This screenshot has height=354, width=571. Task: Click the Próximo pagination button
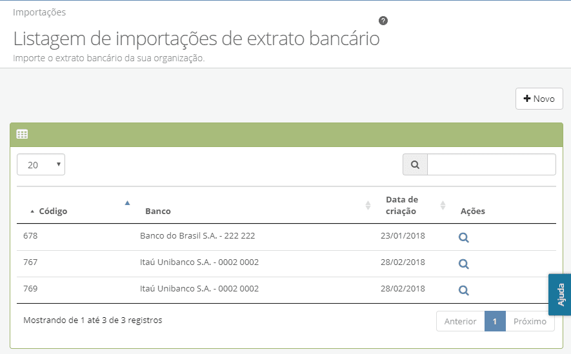pos(530,321)
